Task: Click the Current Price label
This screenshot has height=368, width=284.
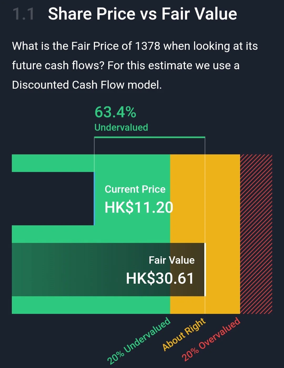Action: click(135, 189)
